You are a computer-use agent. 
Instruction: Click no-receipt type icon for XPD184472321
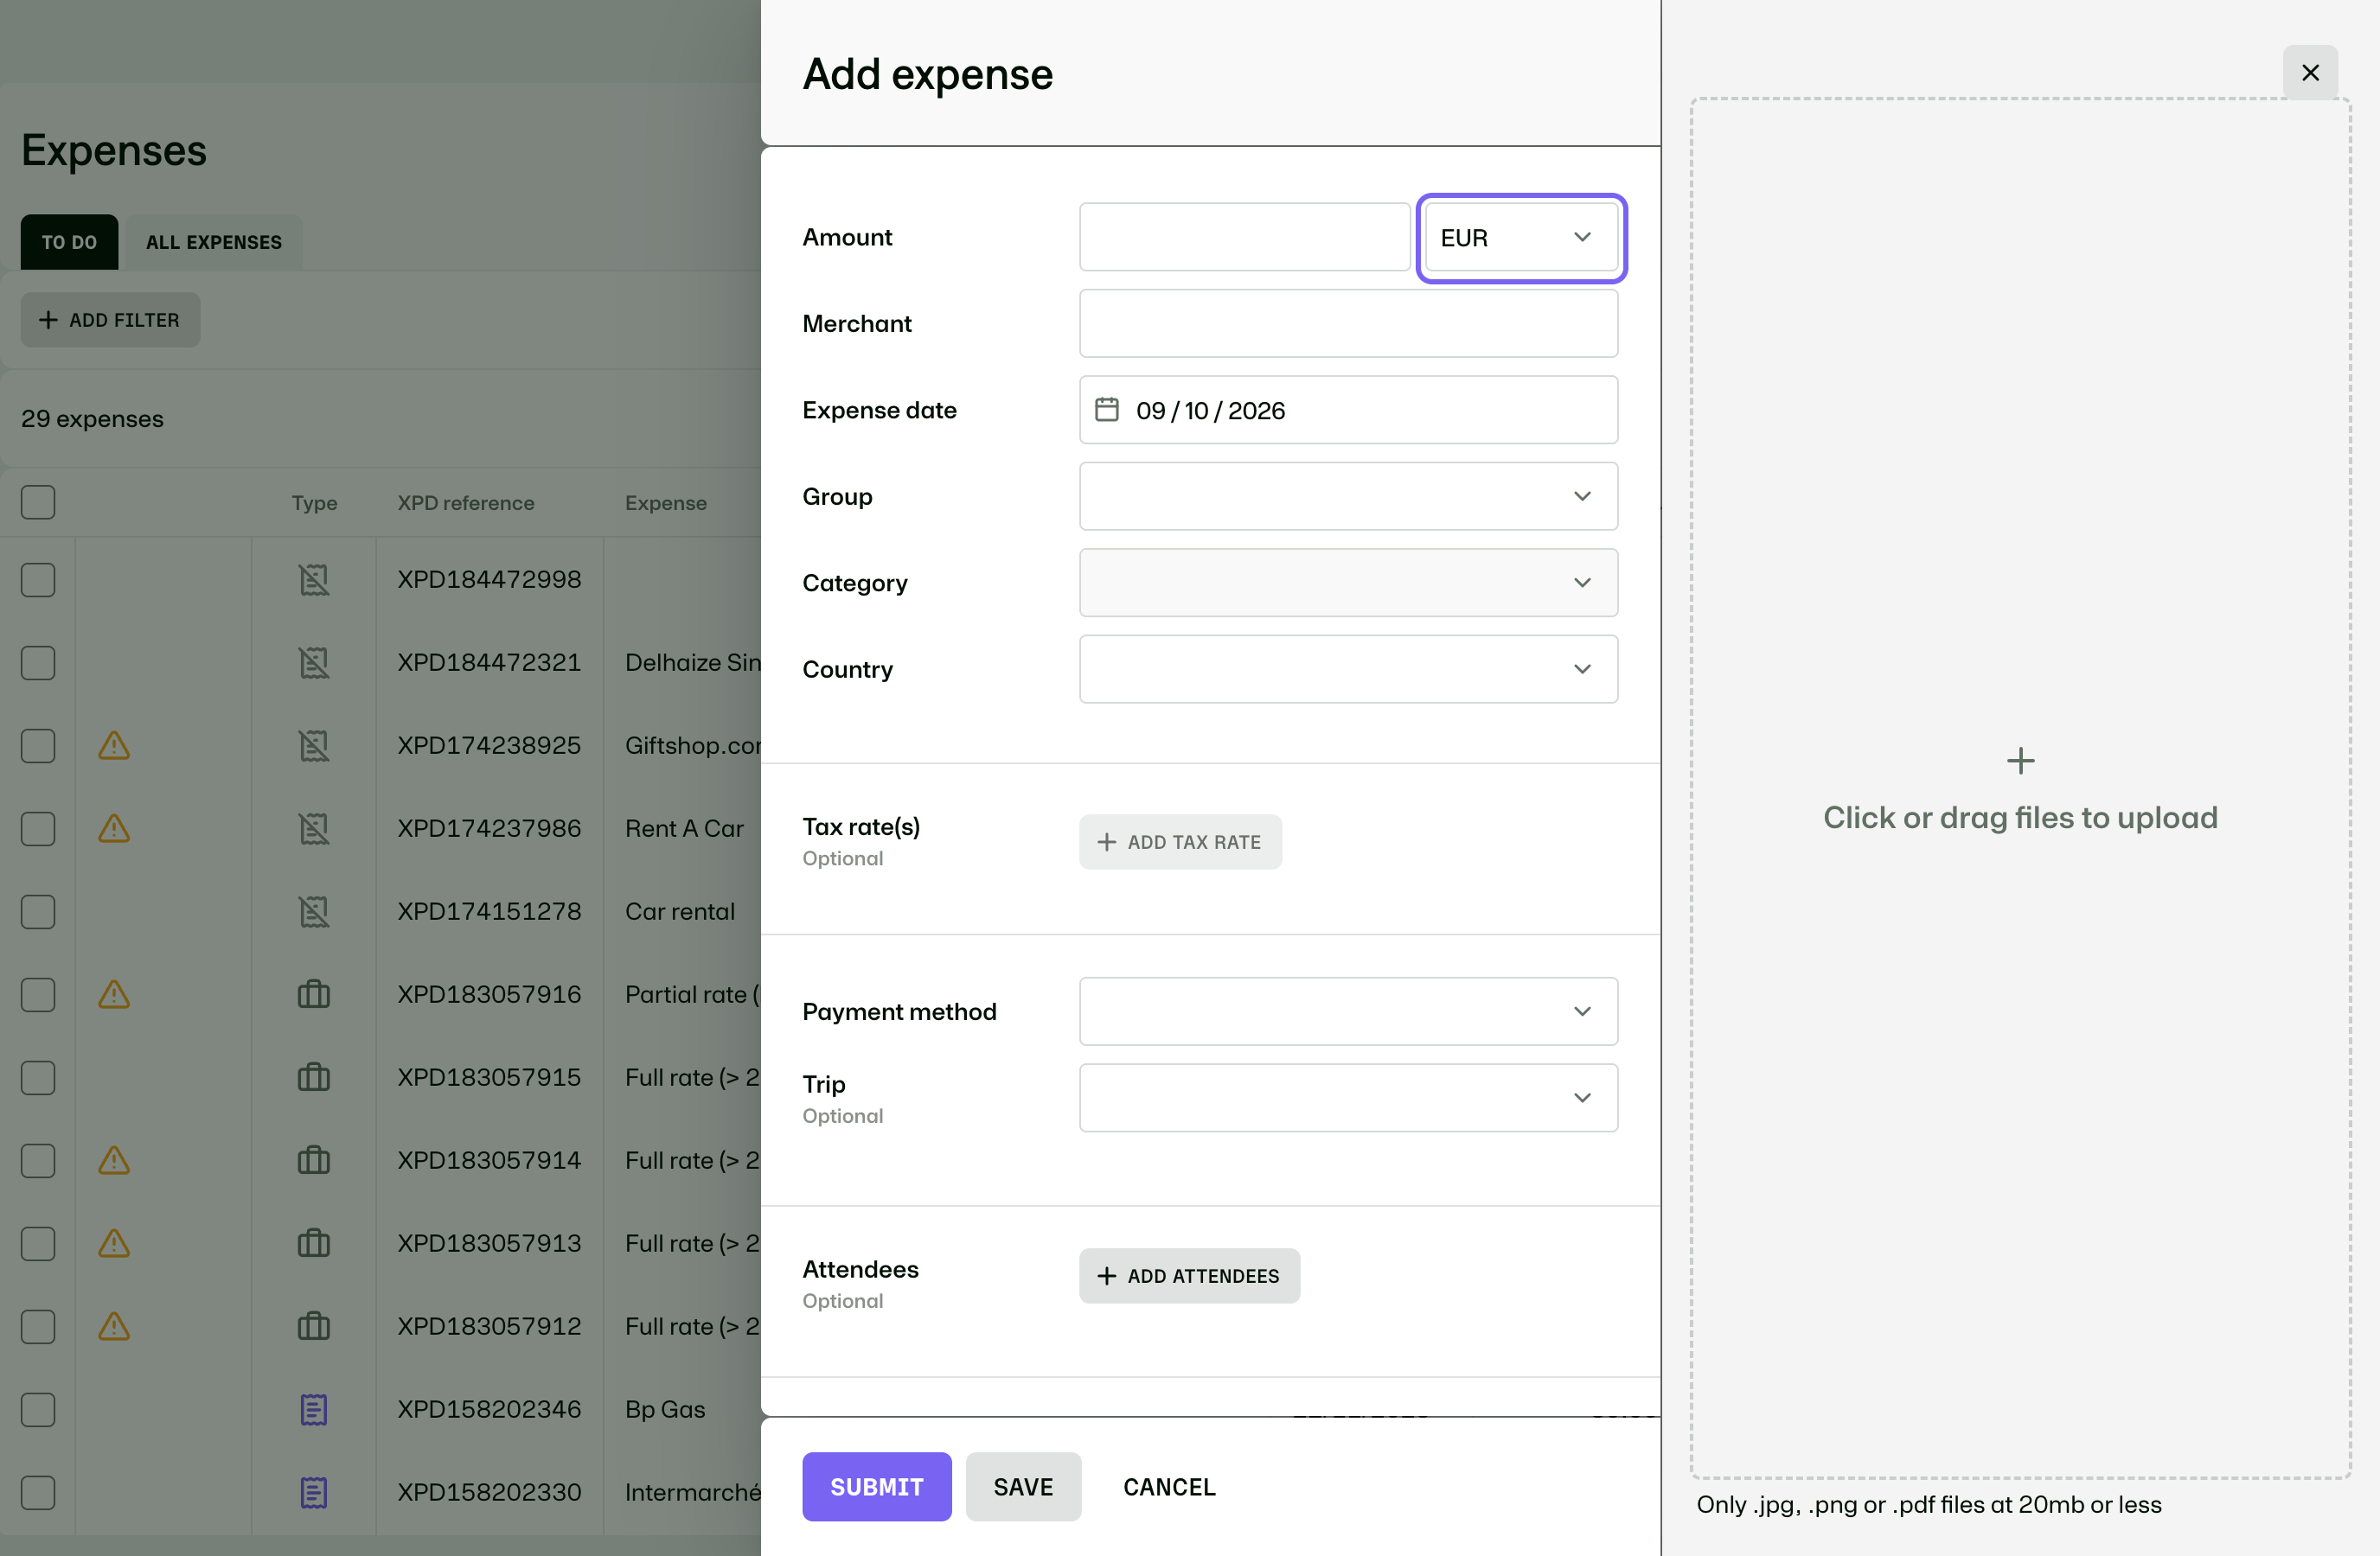pos(314,662)
